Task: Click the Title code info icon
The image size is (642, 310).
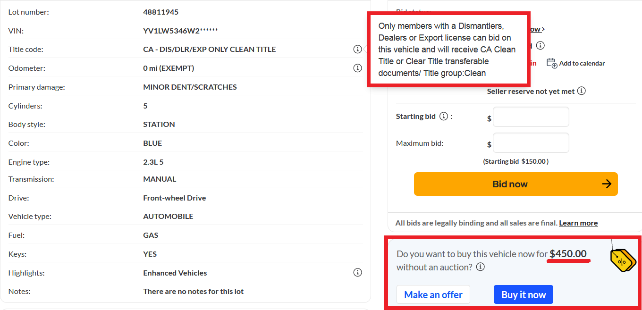Action: [x=357, y=49]
